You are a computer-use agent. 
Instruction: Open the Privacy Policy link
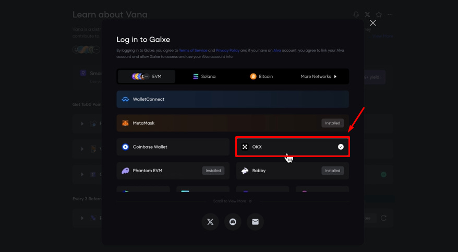tap(227, 51)
